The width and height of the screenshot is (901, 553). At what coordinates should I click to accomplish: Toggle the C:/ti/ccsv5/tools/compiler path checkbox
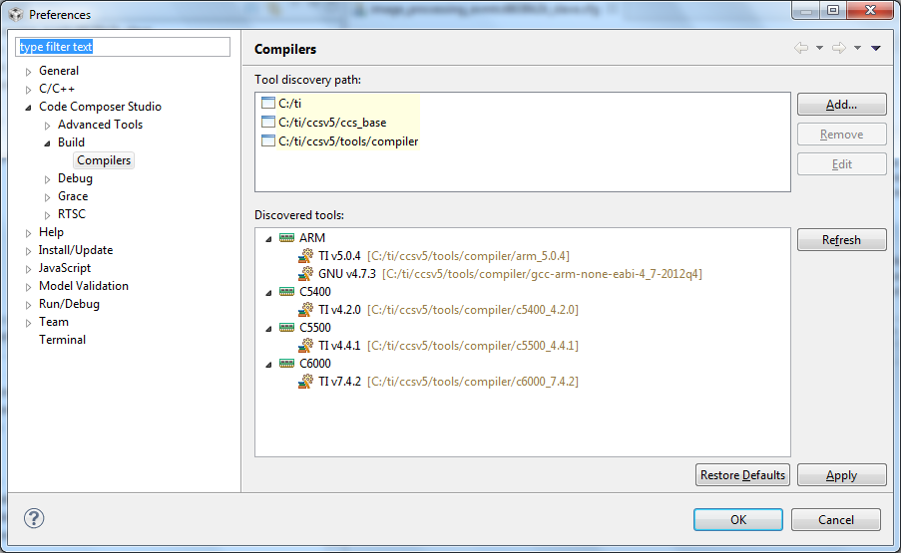[267, 140]
